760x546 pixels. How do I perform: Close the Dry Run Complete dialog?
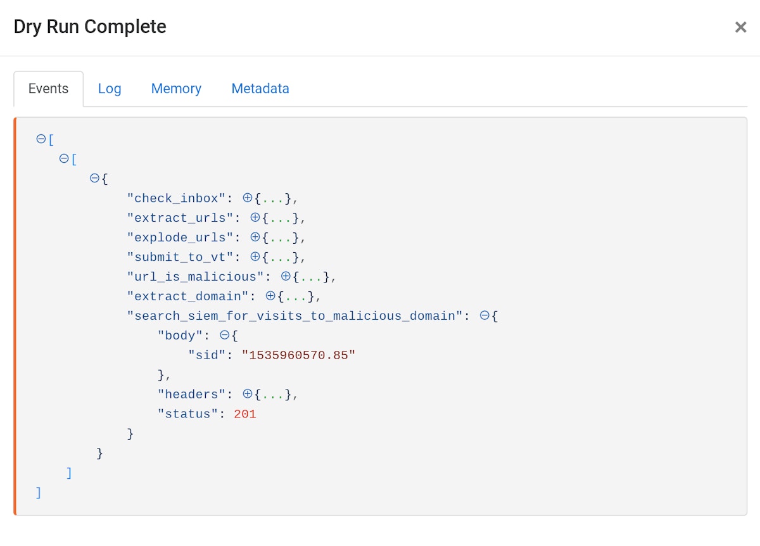(x=740, y=27)
